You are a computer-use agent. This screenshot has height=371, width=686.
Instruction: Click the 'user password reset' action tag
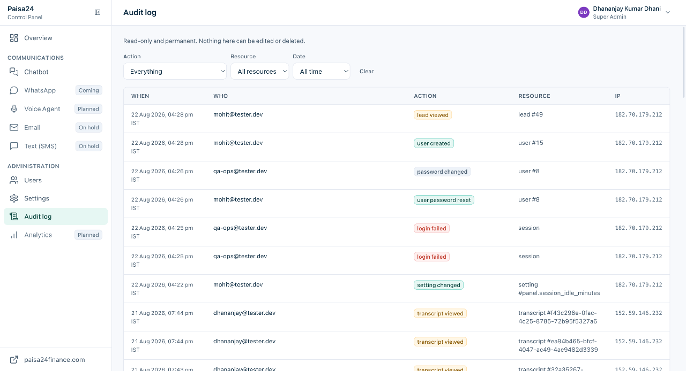tap(444, 200)
